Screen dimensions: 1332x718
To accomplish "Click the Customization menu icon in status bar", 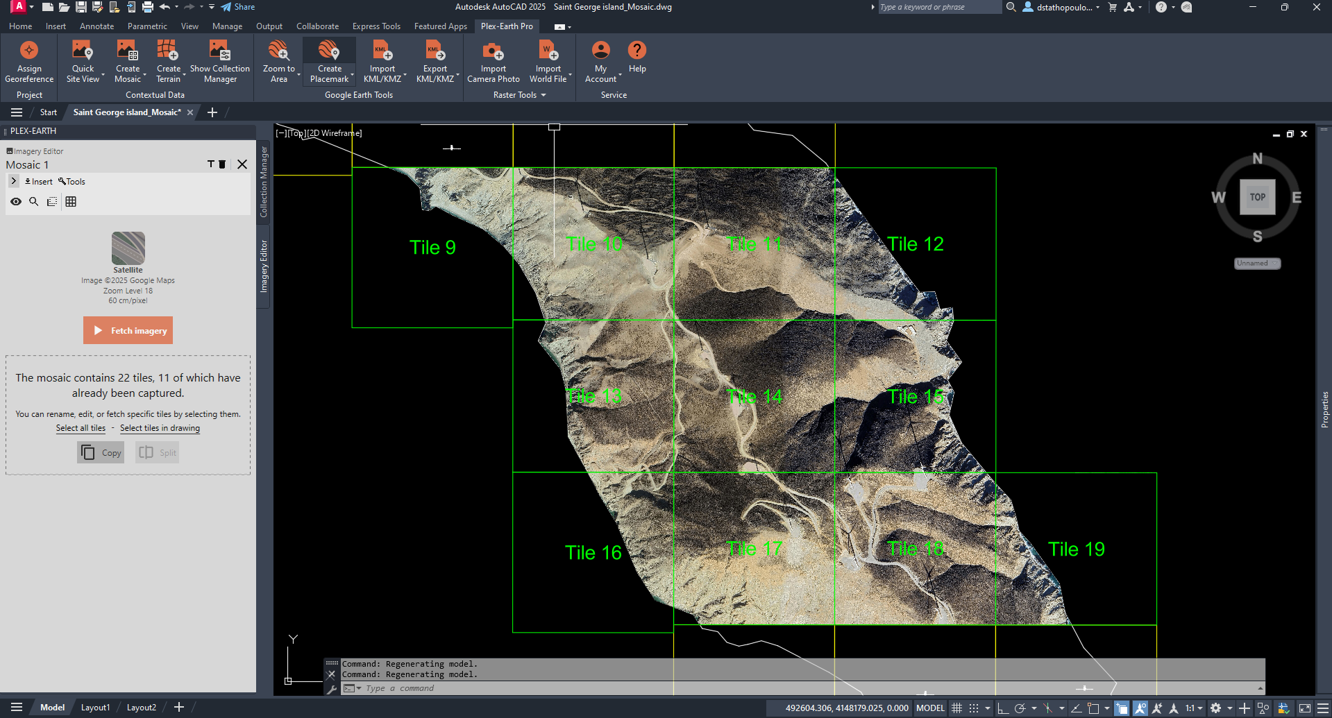I will coord(1323,708).
